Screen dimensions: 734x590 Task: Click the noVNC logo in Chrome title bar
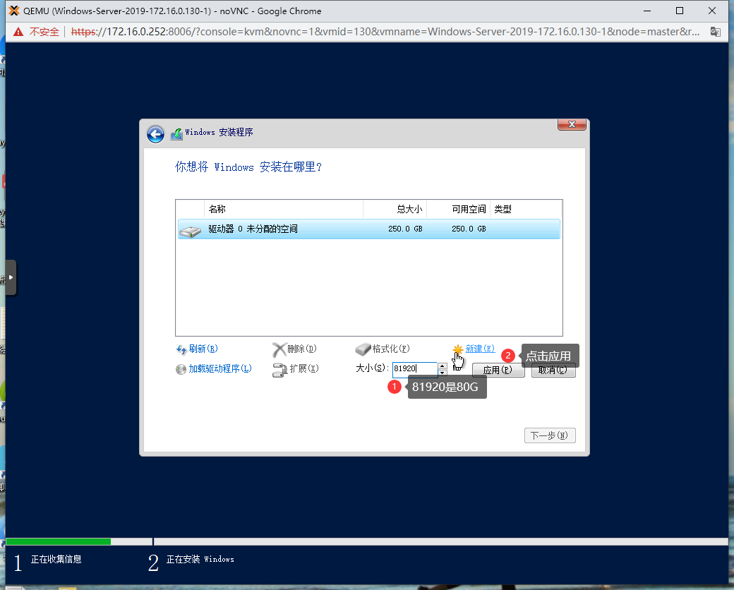pos(15,11)
